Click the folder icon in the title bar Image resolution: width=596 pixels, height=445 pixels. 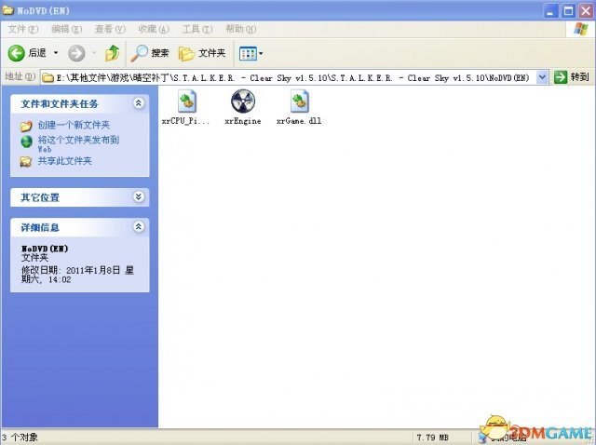tap(8, 10)
